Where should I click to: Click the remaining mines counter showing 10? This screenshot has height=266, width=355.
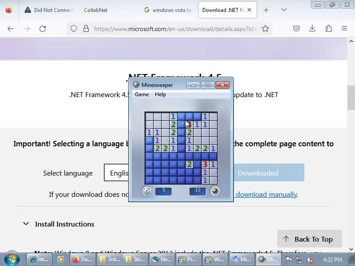coord(197,191)
